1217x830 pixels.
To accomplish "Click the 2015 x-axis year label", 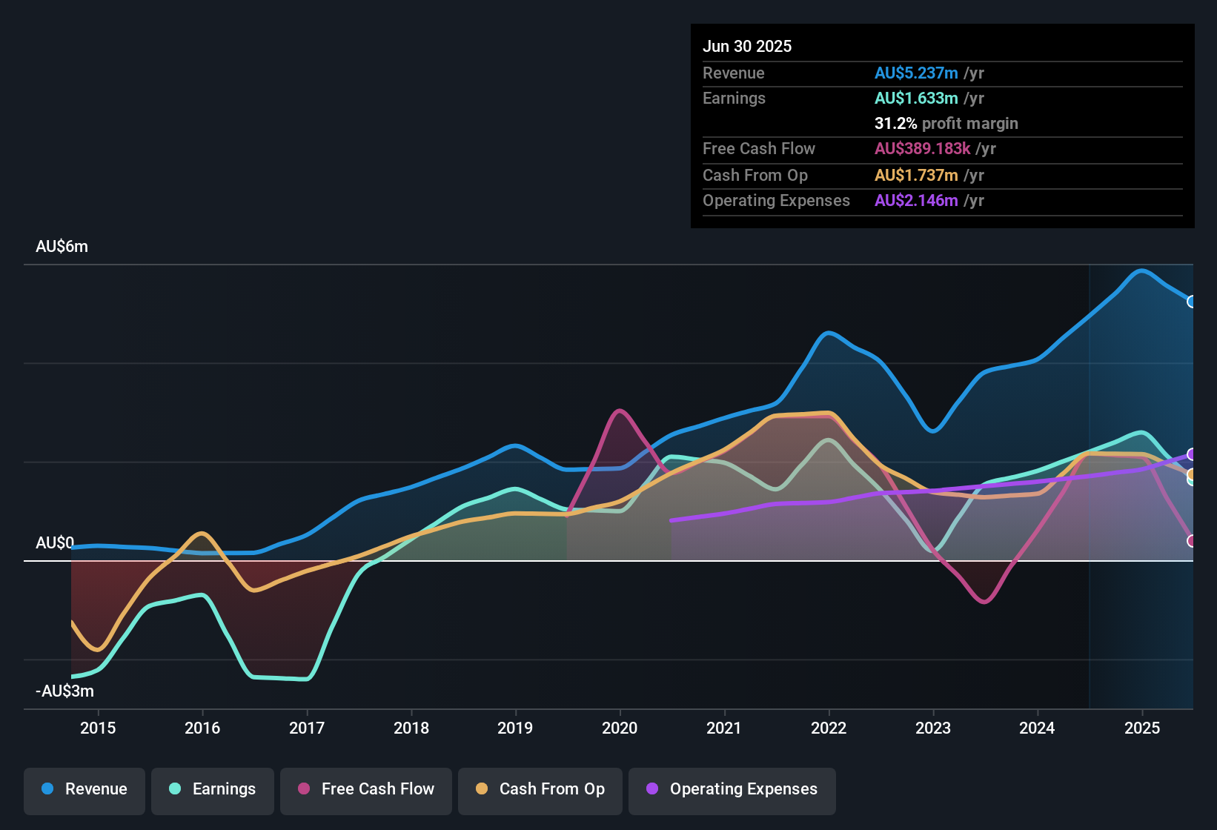I will (x=98, y=728).
